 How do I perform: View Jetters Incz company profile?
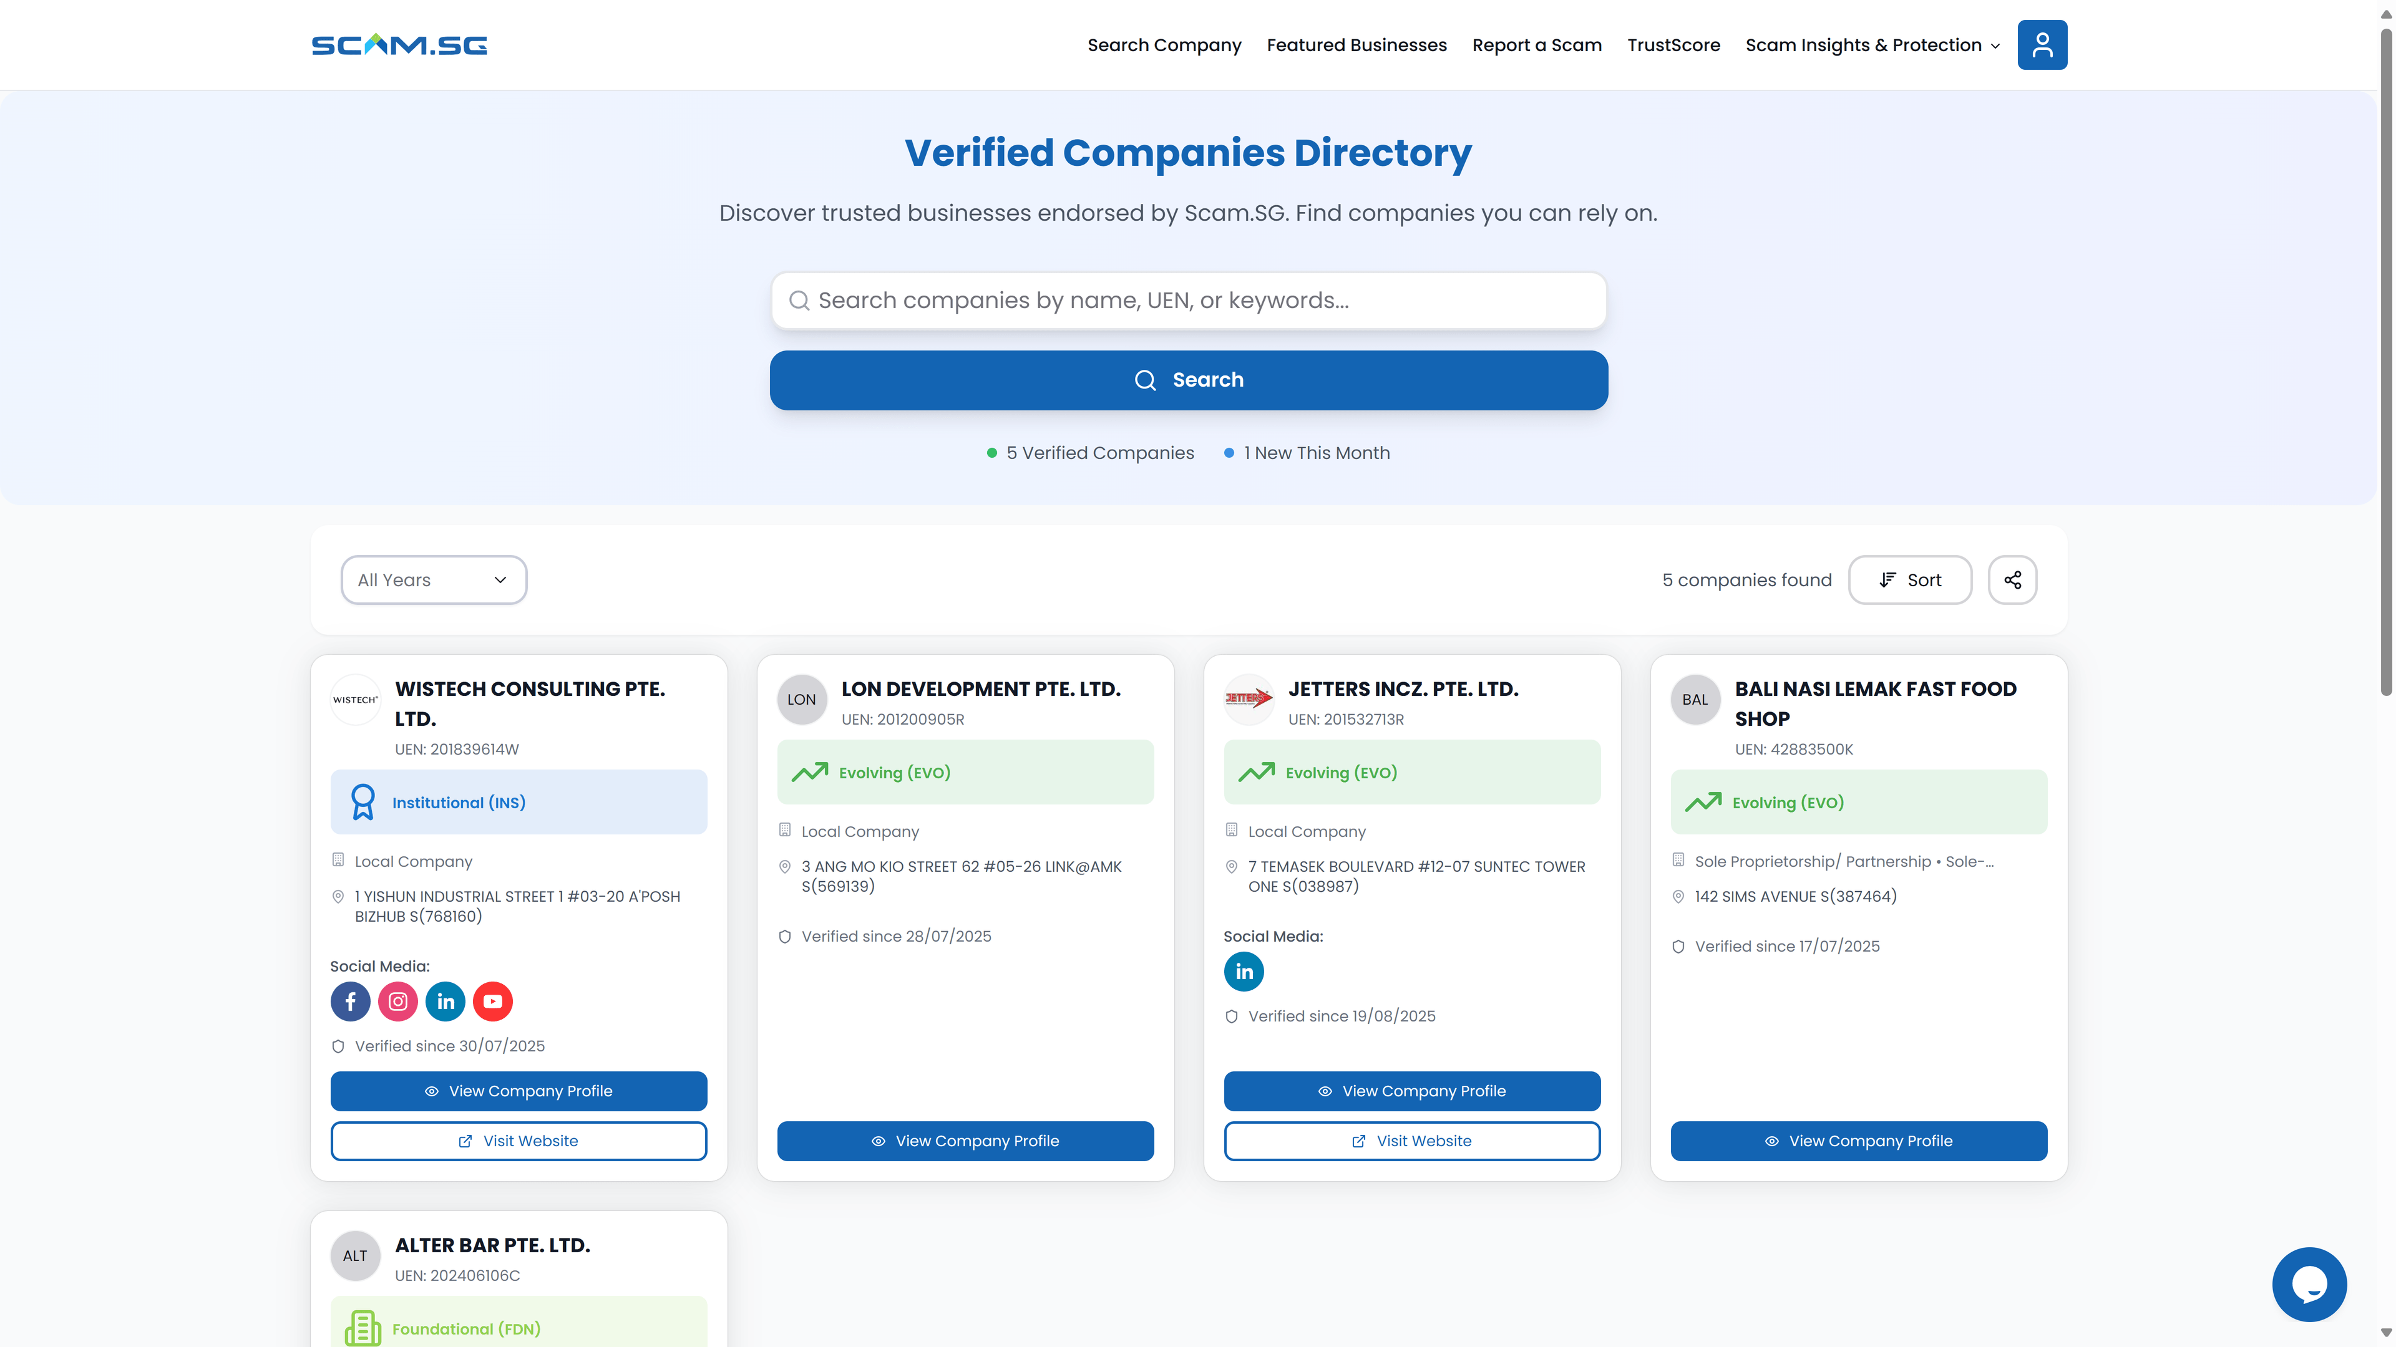pos(1411,1091)
